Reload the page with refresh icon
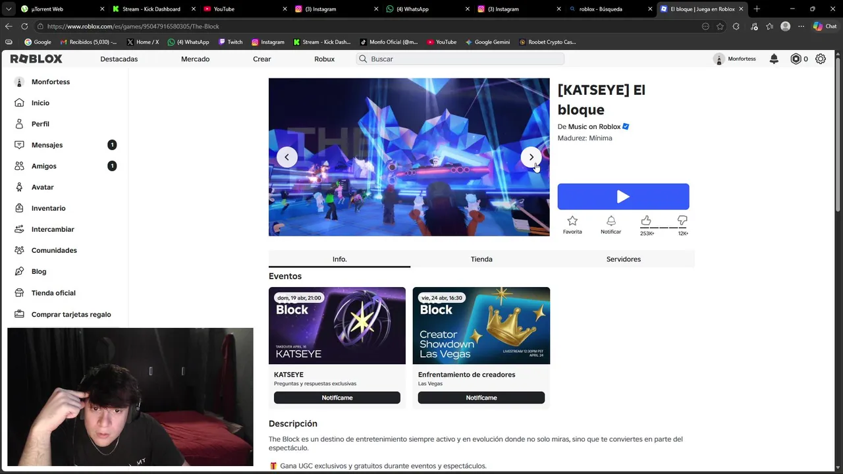This screenshot has width=843, height=474. pyautogui.click(x=24, y=26)
